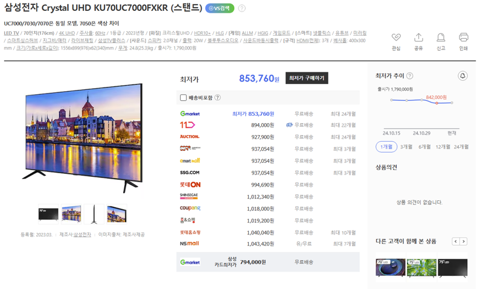The height and width of the screenshot is (289, 483).
Task: Click the 794,000원 card price
Action: [x=253, y=262]
